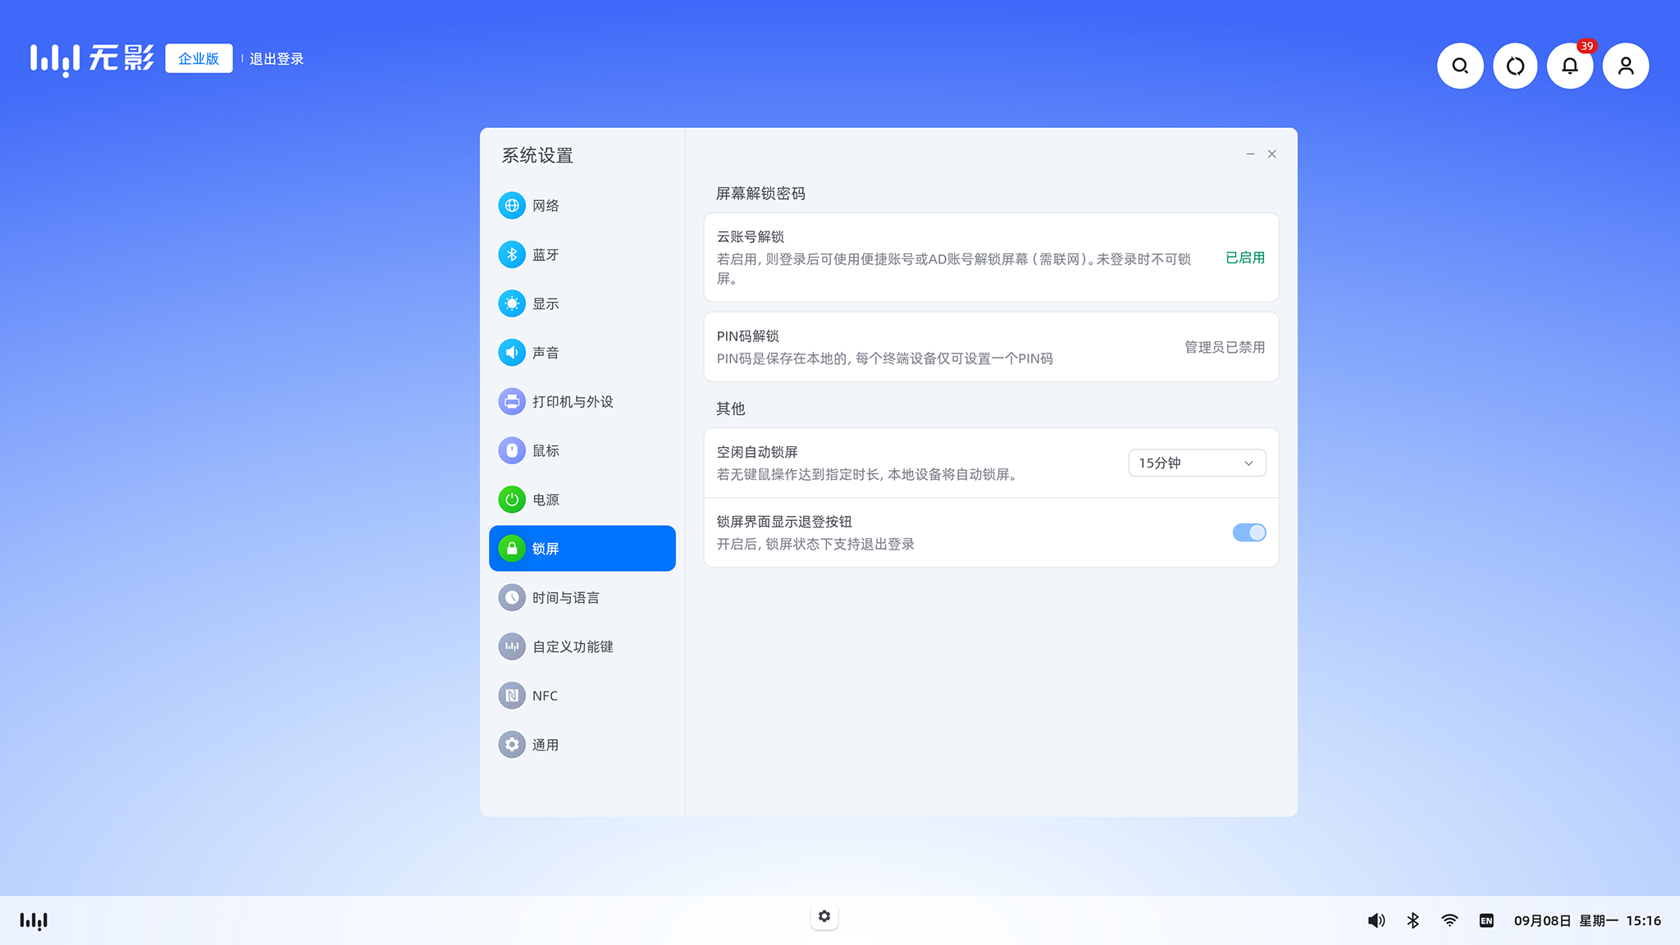
Task: Select 时间与语言 in the settings menu
Action: point(582,597)
